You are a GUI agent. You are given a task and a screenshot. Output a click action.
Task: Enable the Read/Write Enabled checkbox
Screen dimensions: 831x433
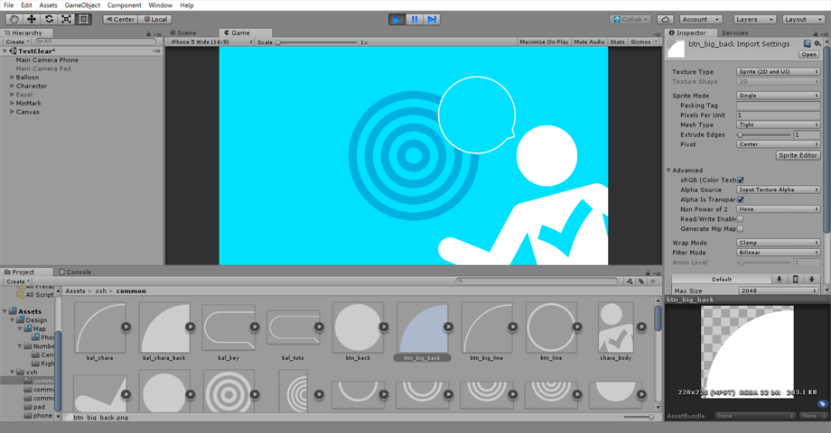click(741, 218)
